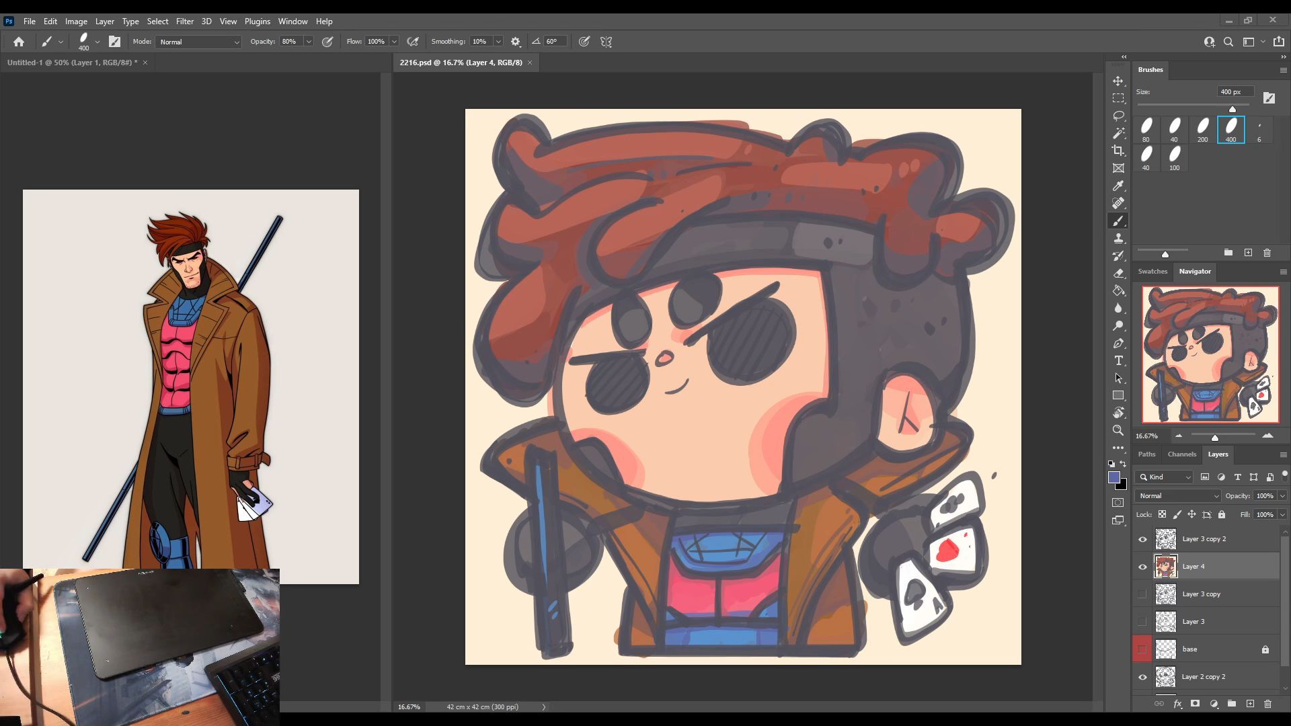Select the History Brush tool
This screenshot has height=726, width=1291.
coord(1118,255)
